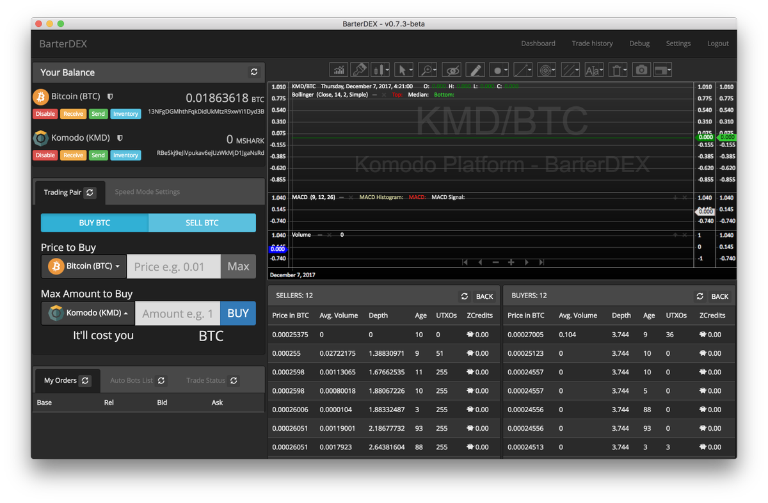768x503 pixels.
Task: Open the candlestick chart type menu
Action: [x=380, y=70]
